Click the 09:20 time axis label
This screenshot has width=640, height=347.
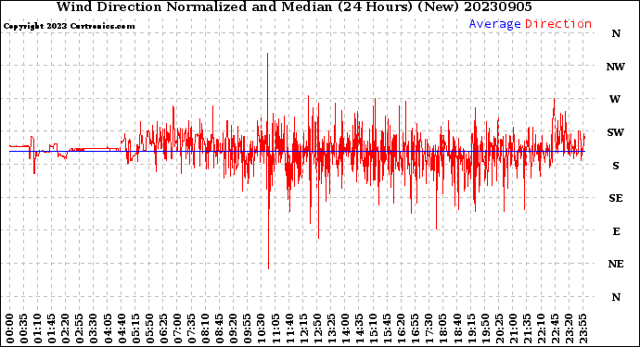tap(234, 328)
